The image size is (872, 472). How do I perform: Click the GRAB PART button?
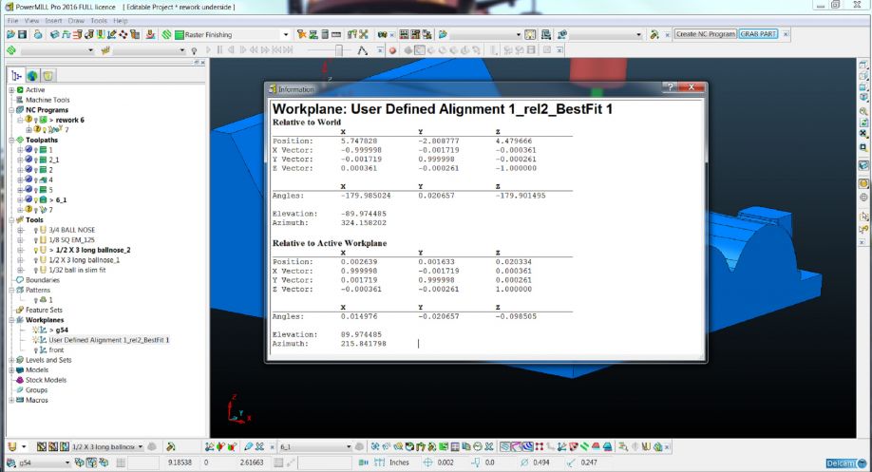758,34
